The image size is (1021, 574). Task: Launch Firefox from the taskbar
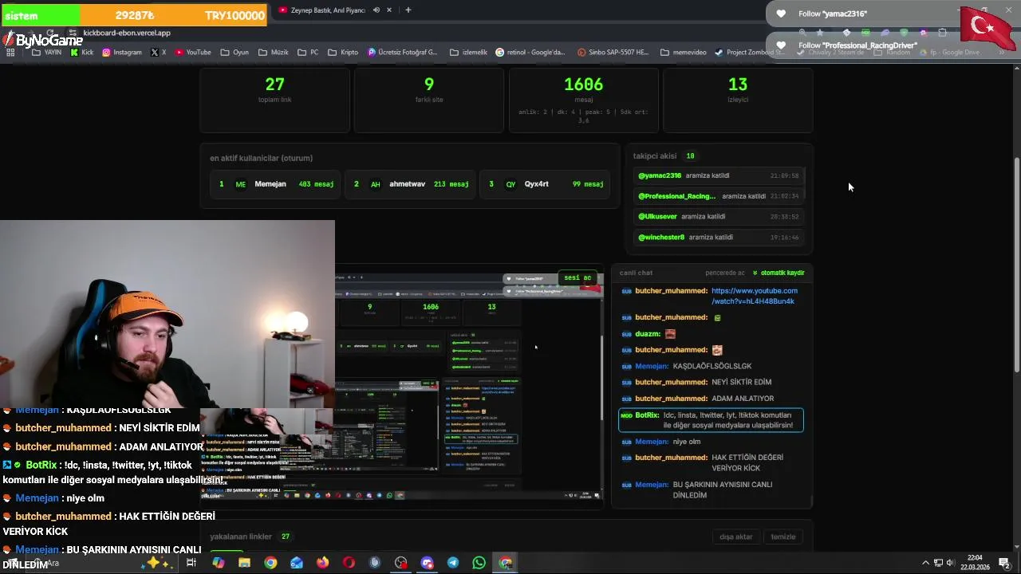click(x=322, y=563)
